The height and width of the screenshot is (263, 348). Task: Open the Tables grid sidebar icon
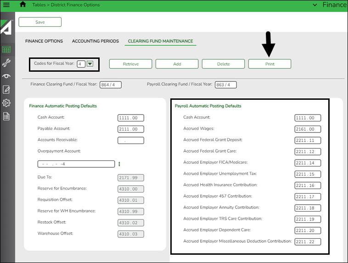coord(6,50)
